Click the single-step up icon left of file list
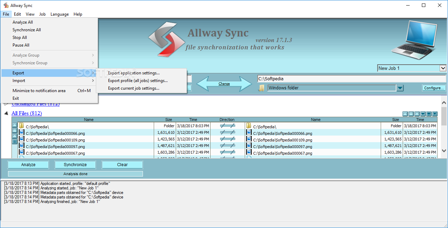 pos(15,136)
